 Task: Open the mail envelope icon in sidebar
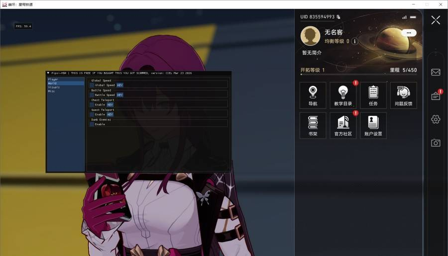(x=436, y=72)
